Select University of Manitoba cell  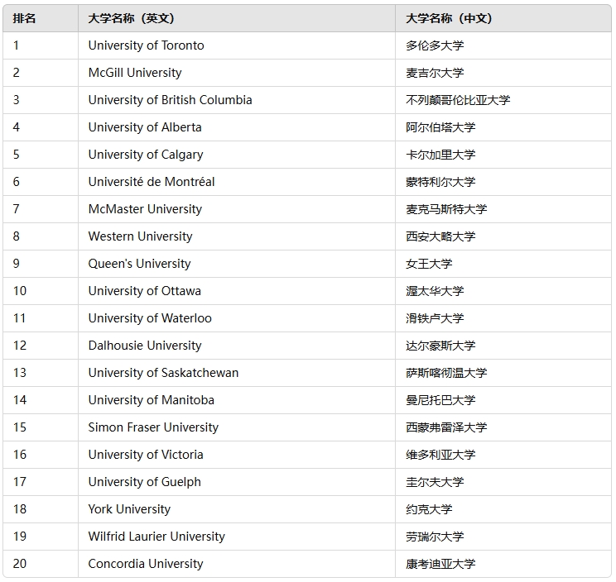click(237, 399)
